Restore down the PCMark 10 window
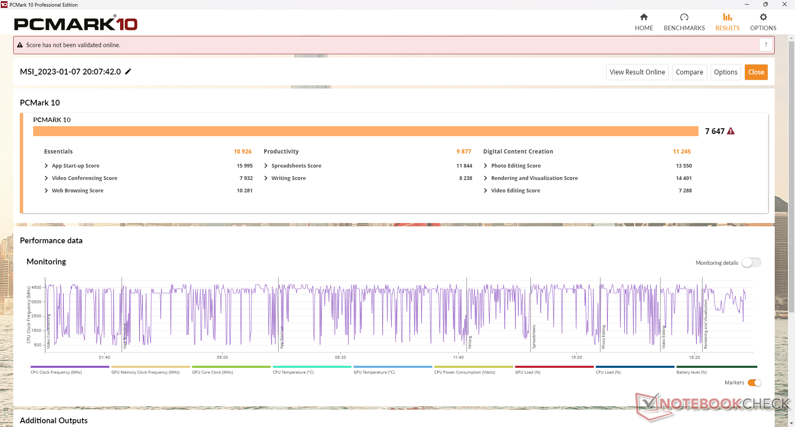This screenshot has width=795, height=427. [766, 5]
